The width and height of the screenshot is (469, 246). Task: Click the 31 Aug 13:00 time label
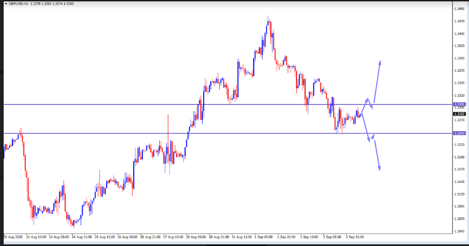(242, 237)
